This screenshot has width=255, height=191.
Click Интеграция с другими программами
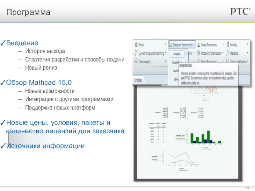coord(69,99)
